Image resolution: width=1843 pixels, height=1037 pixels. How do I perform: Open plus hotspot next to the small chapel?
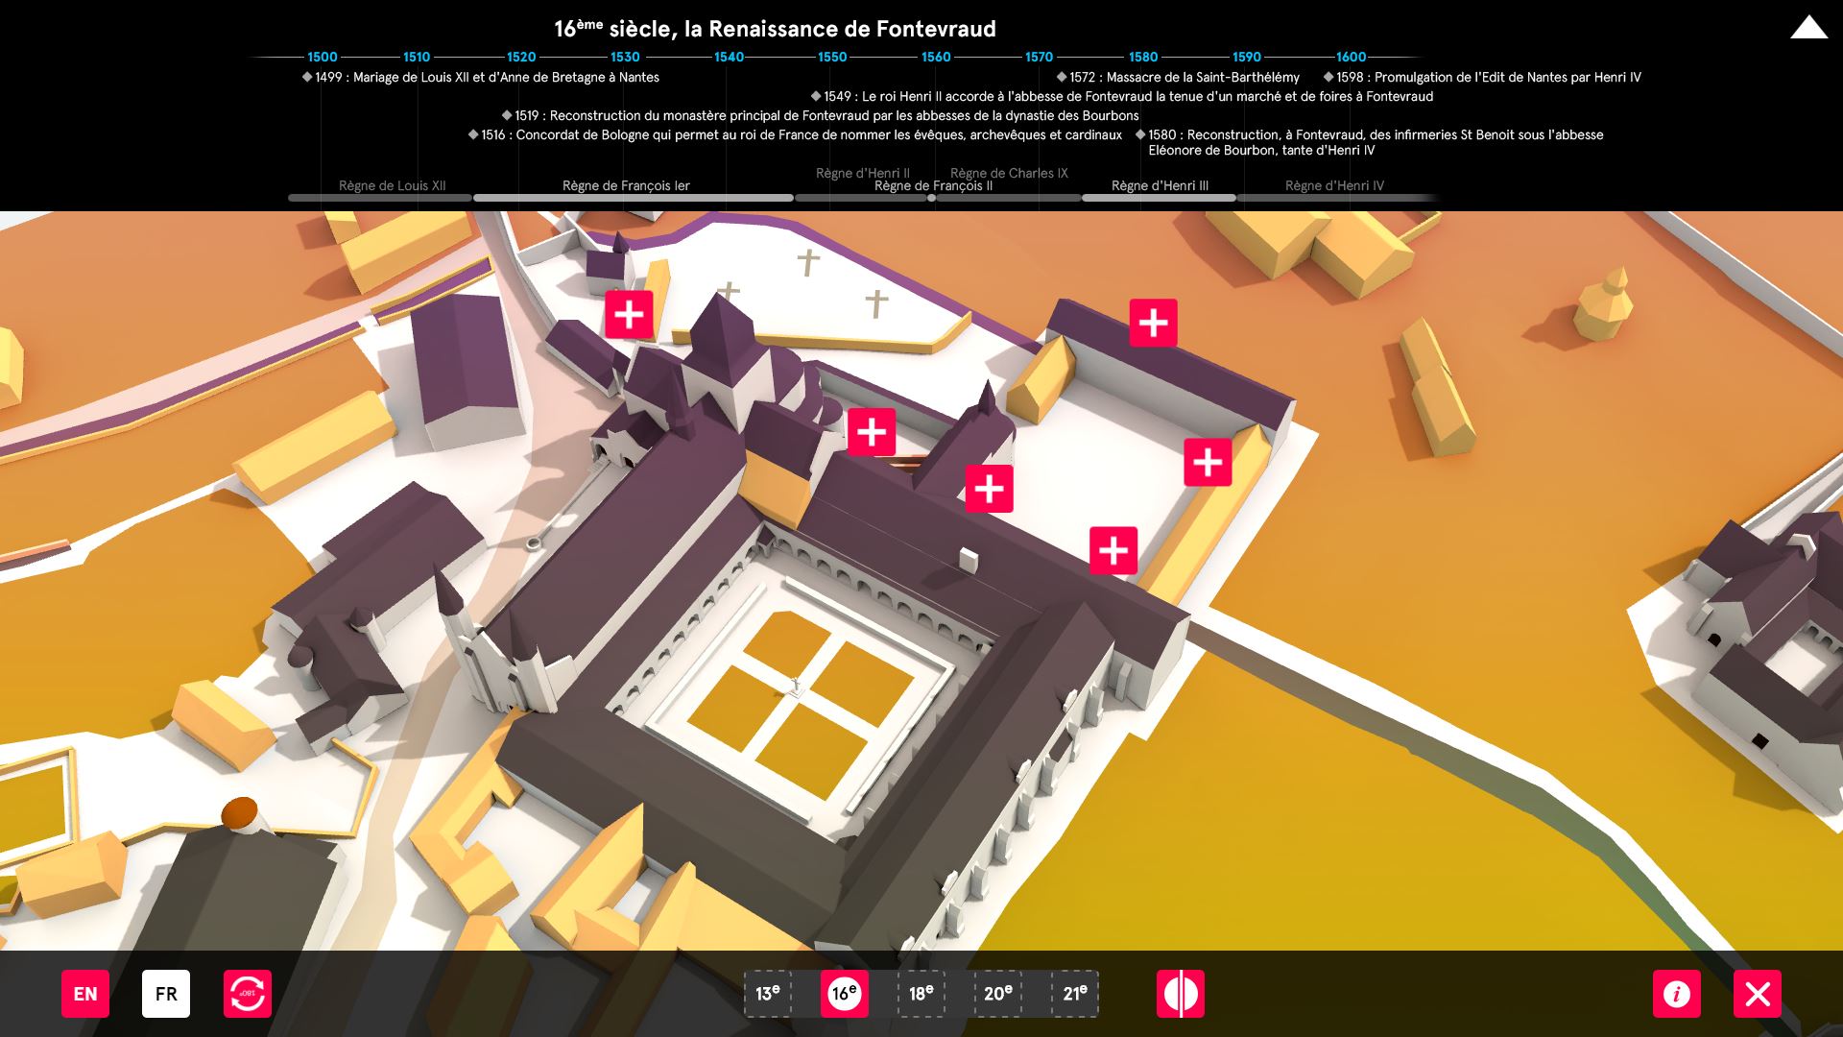[989, 489]
